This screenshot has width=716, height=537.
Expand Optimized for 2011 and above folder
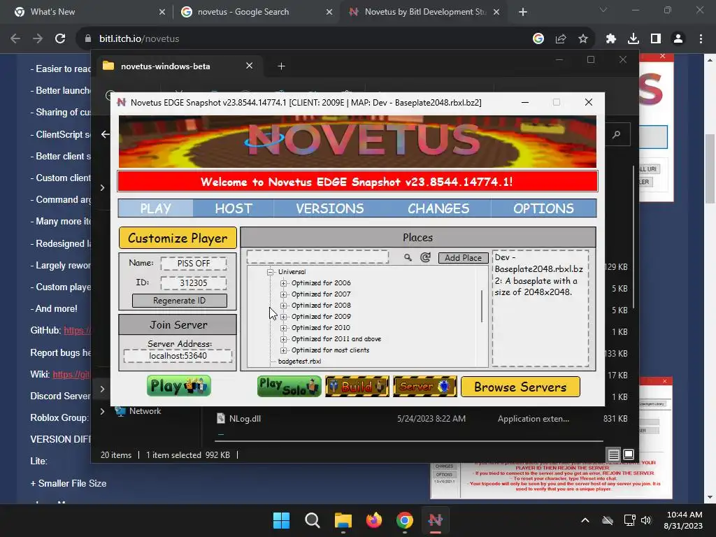click(x=284, y=339)
